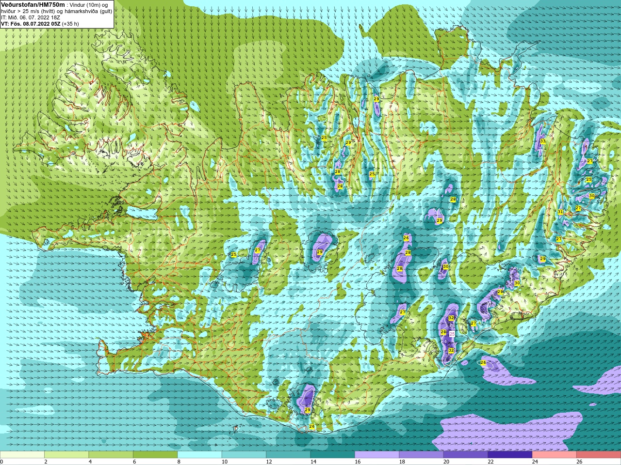Click the legend scale label "22"
Viewport: 621px width, 465px height.
[x=490, y=462]
